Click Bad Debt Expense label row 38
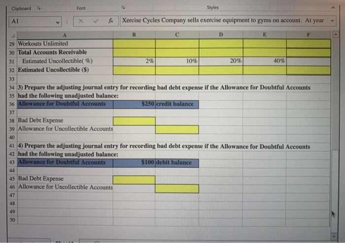Image resolution: width=345 pixels, height=243 pixels. coord(40,121)
